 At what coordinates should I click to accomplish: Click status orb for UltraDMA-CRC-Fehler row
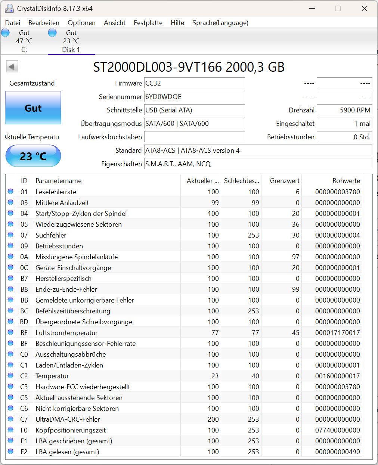(10, 419)
